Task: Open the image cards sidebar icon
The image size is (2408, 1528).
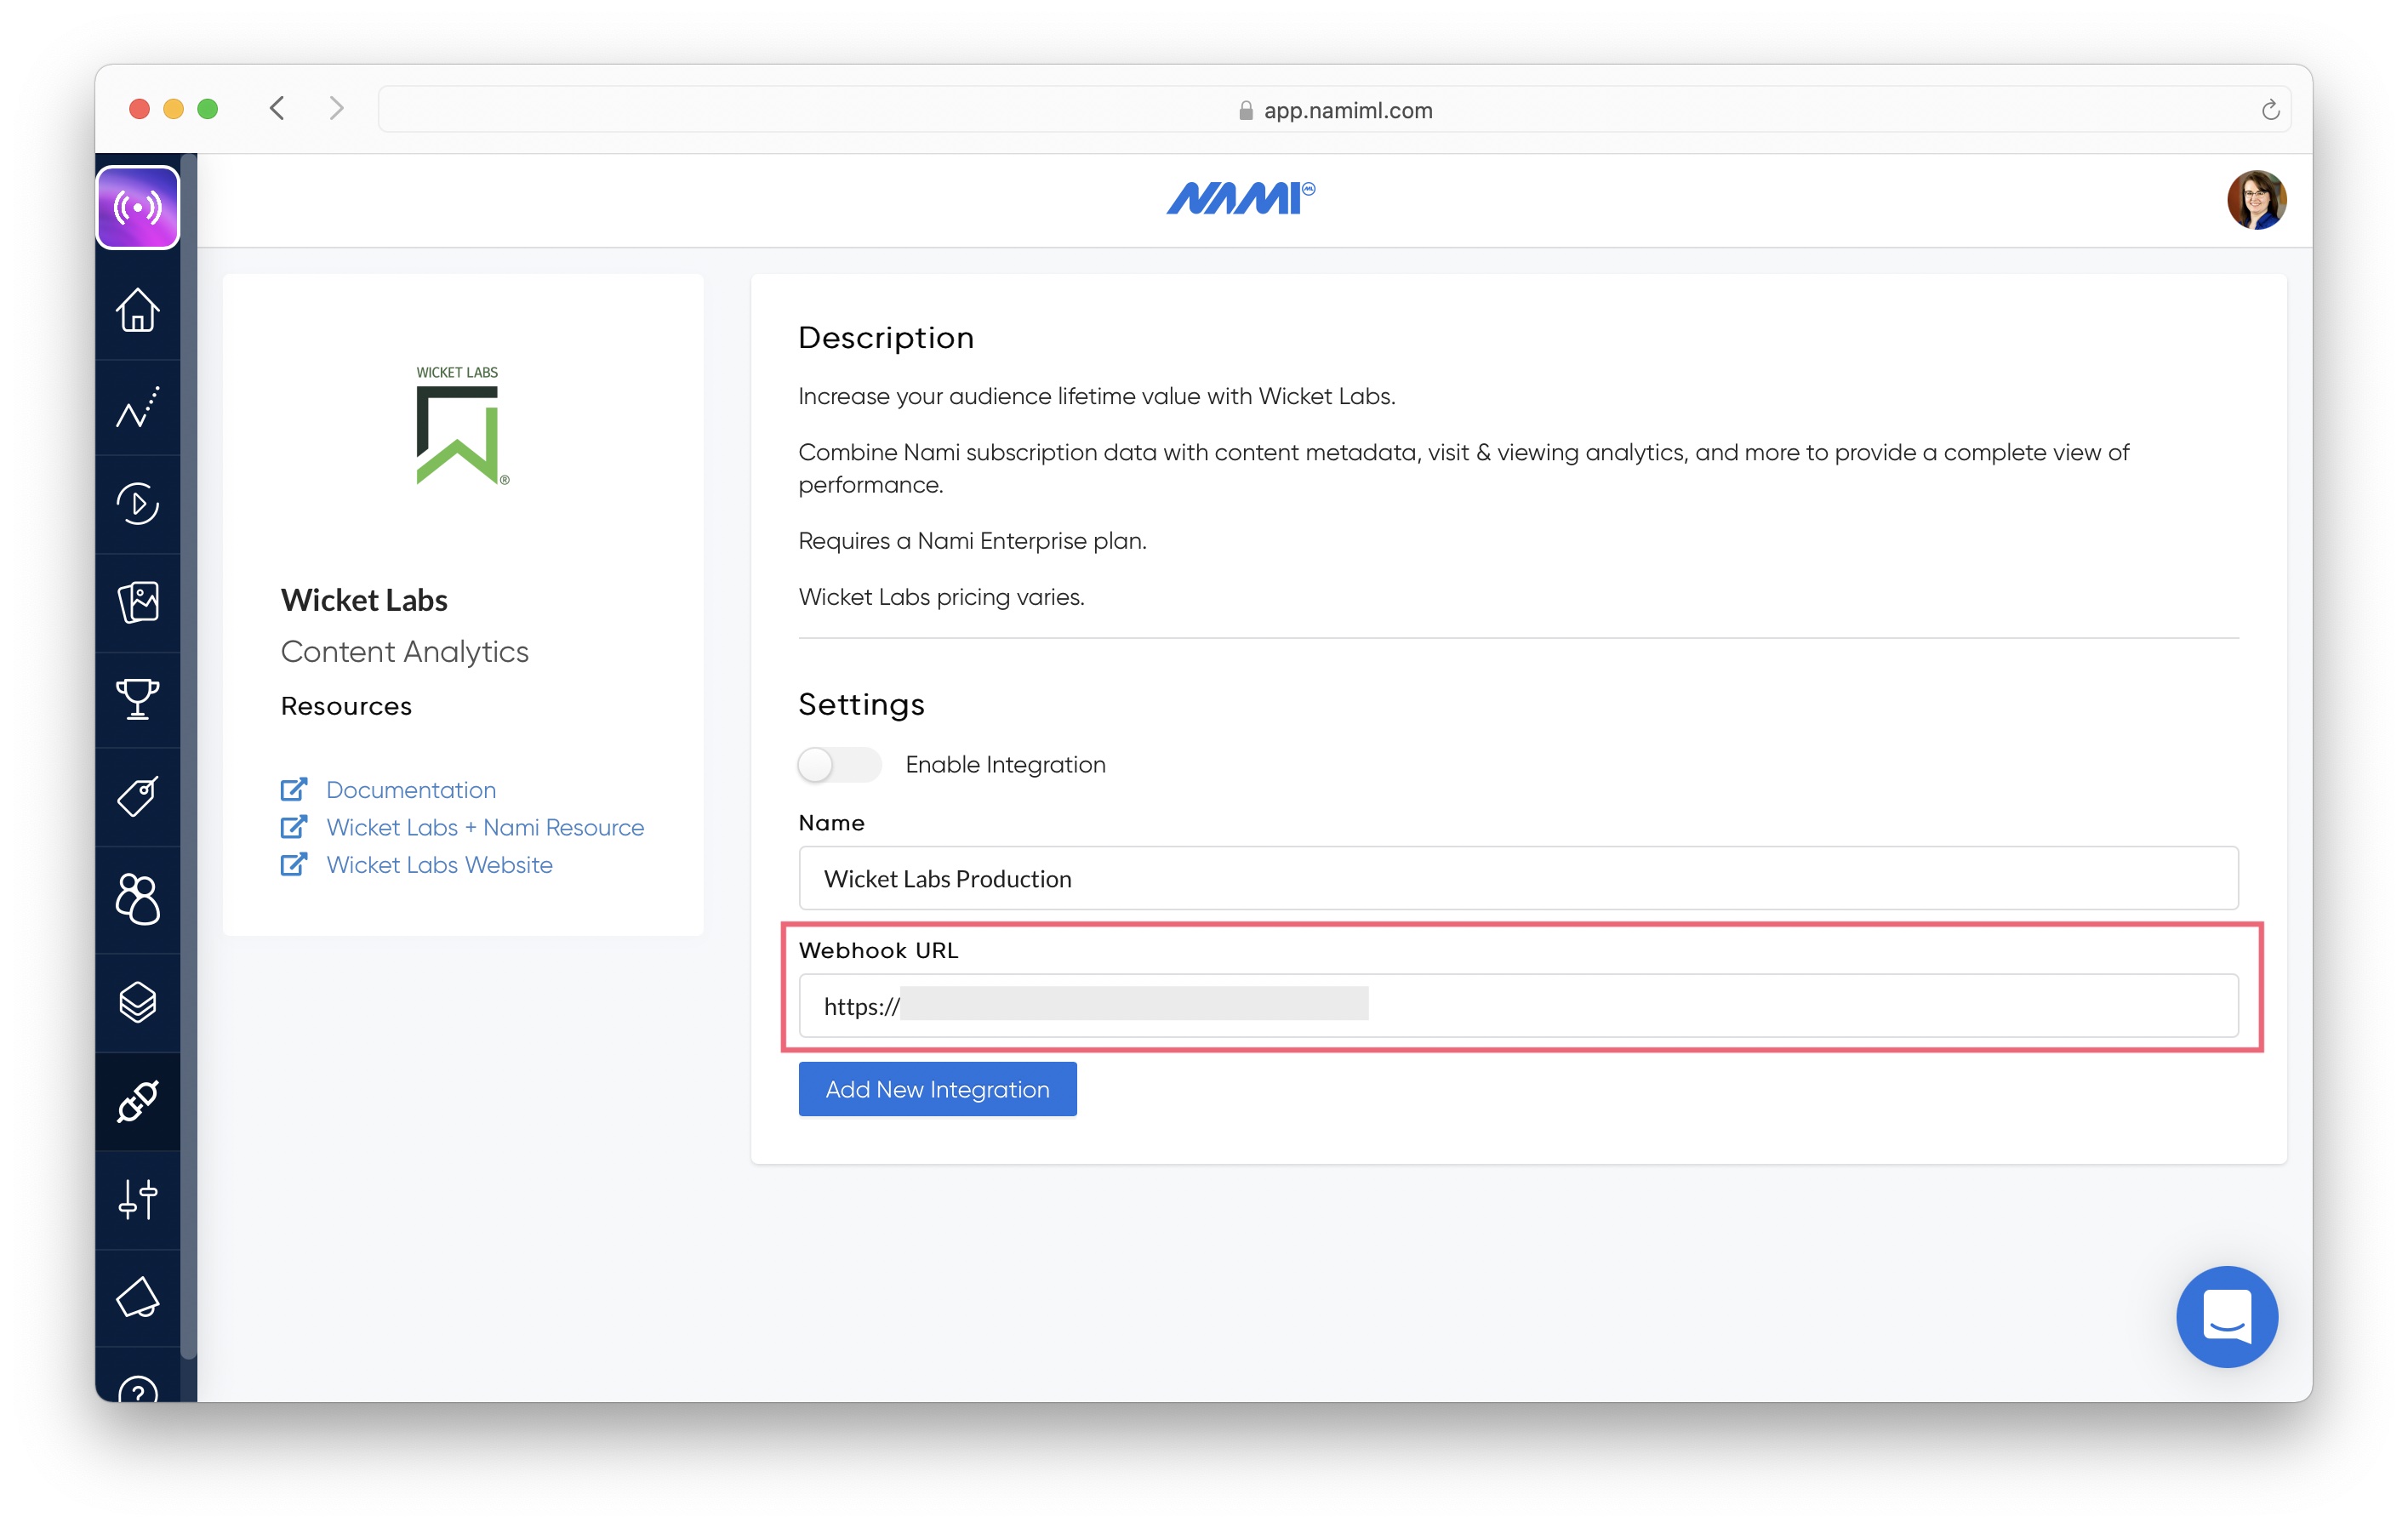Action: pyautogui.click(x=138, y=602)
